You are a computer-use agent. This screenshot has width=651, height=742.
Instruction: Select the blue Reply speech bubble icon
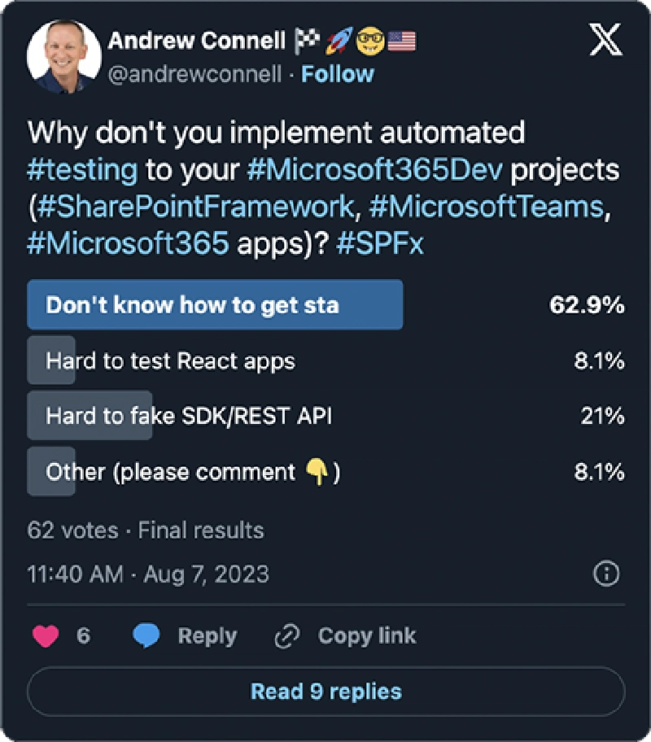pos(146,635)
